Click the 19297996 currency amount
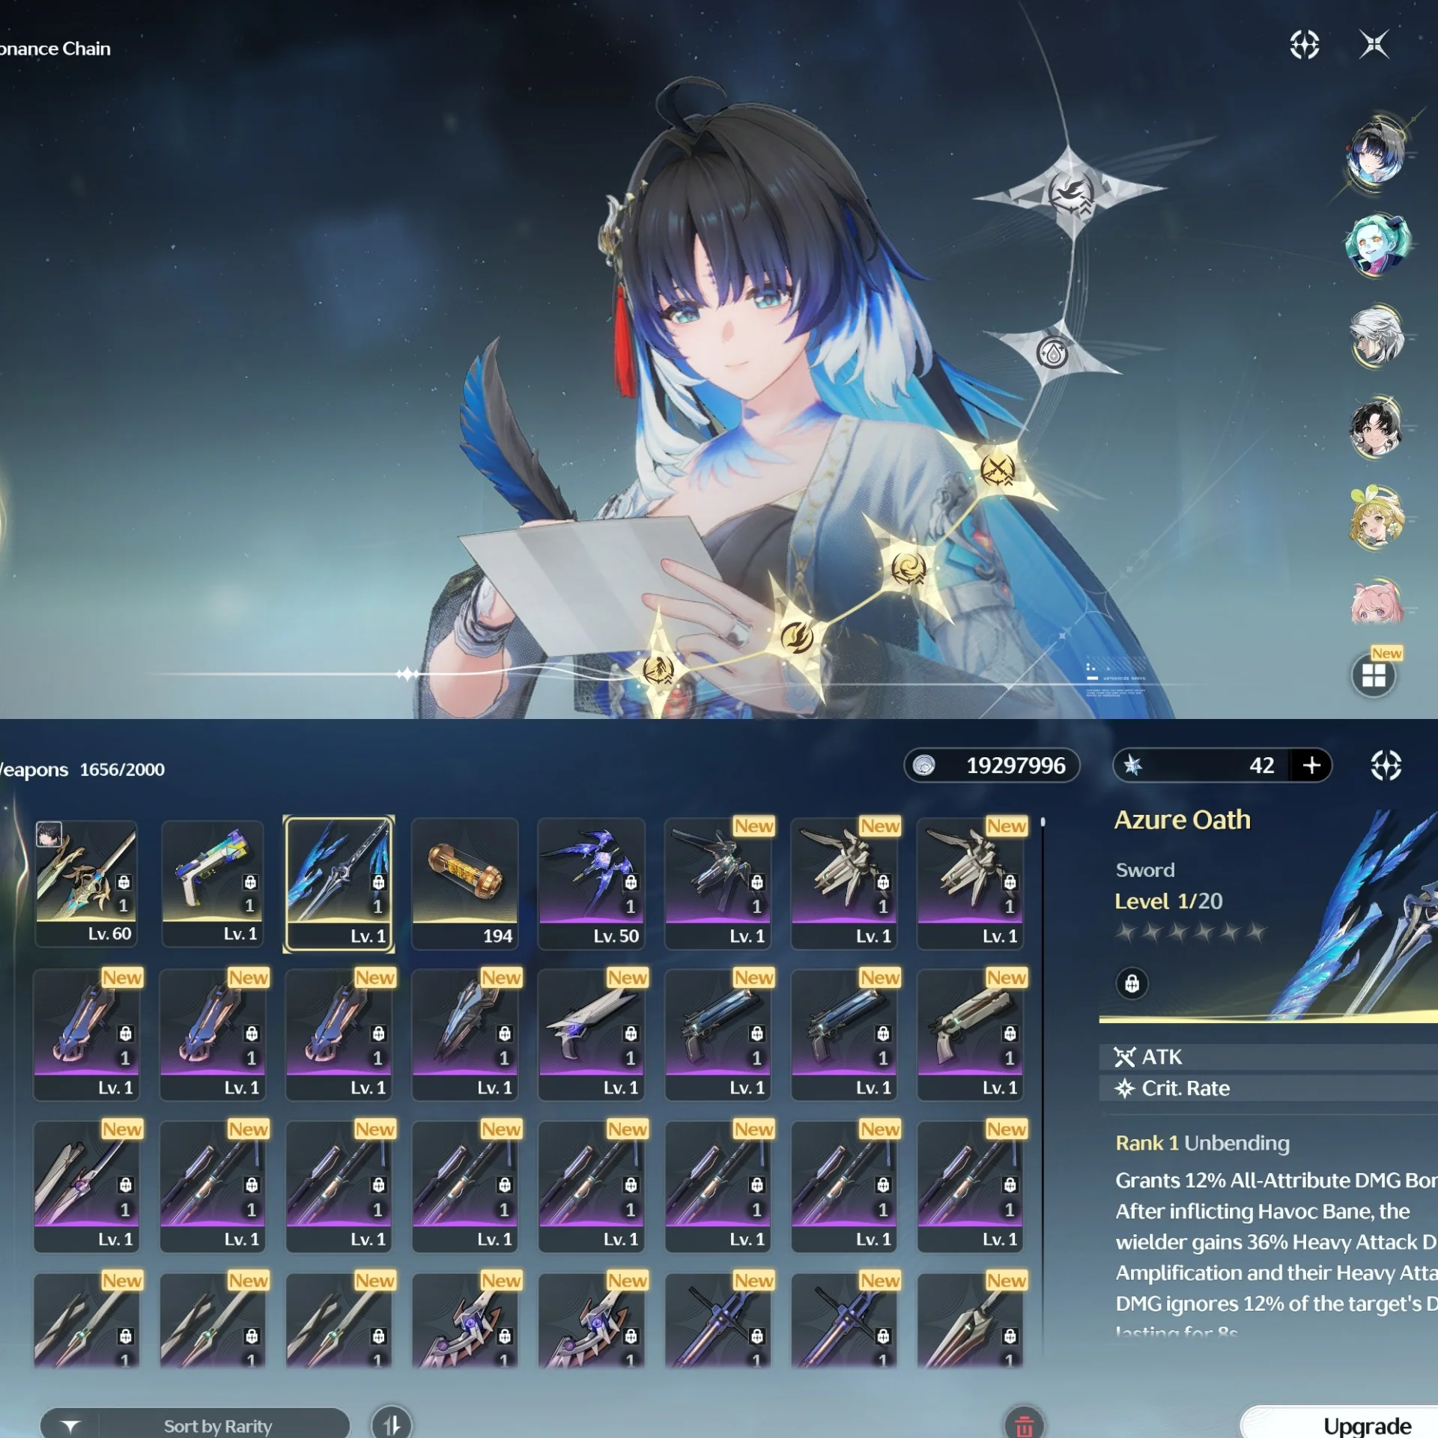Screen dimensions: 1438x1438 click(1016, 765)
